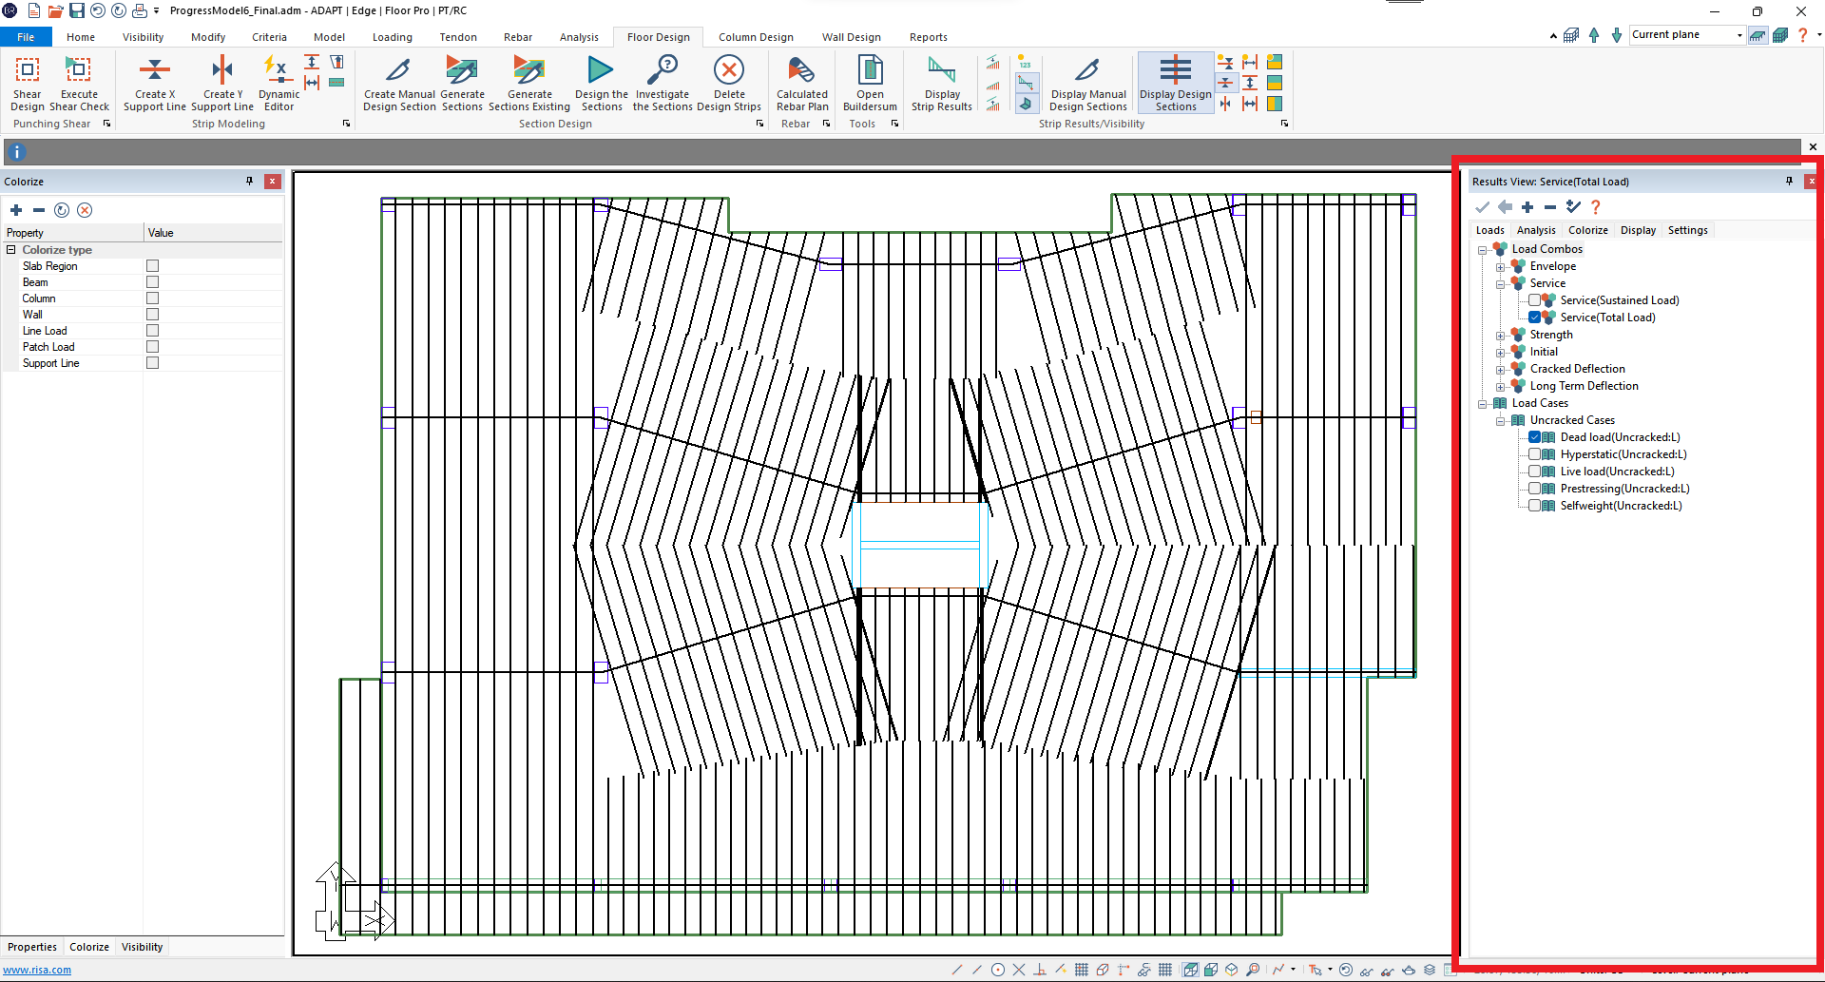This screenshot has height=982, width=1825.
Task: Expand the Strength tree node
Action: (x=1500, y=336)
